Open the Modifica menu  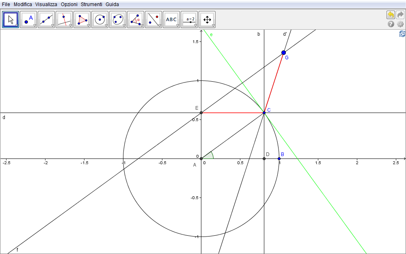[x=23, y=4]
